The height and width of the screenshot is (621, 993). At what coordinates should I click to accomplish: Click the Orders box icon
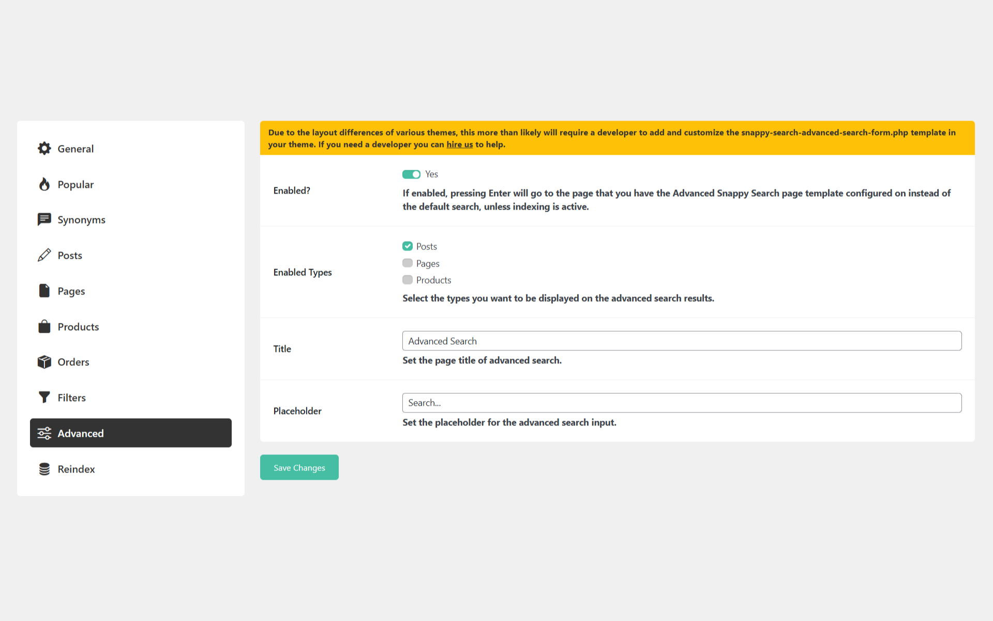coord(44,362)
